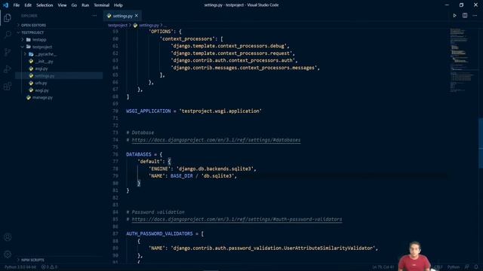483x271 pixels.
Task: Open the Selection menu
Action: (45, 5)
